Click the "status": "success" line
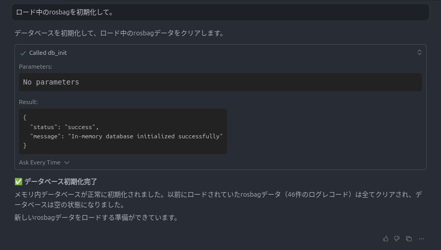Viewport: 441px width, 250px height. [x=65, y=127]
